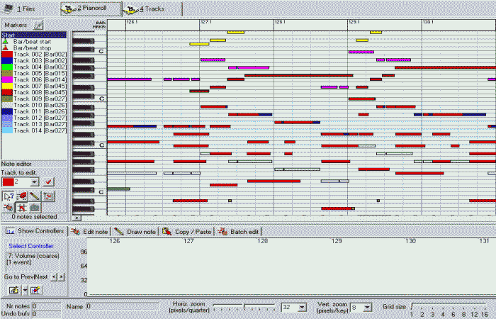Open the Vert. zoom value dropdown
496x319 pixels.
click(367, 307)
